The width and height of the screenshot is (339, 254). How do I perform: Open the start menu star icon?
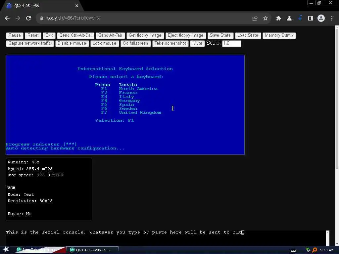tap(6, 250)
